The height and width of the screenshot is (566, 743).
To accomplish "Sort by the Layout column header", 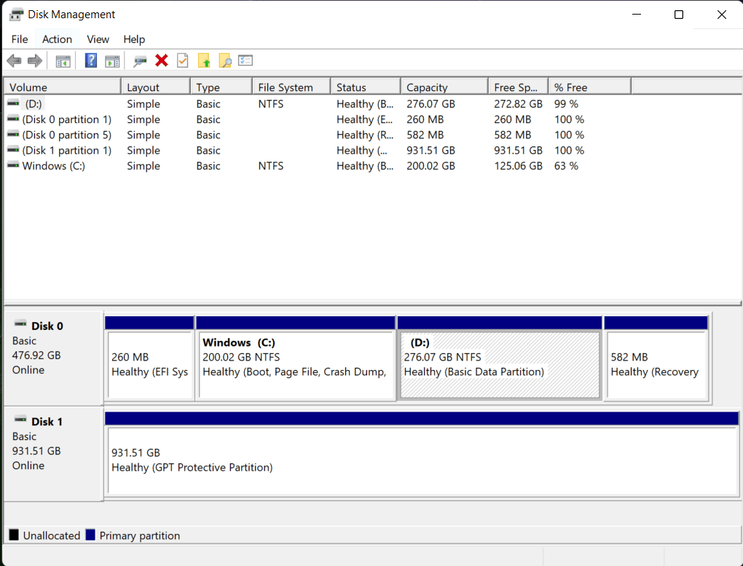I will coord(156,87).
